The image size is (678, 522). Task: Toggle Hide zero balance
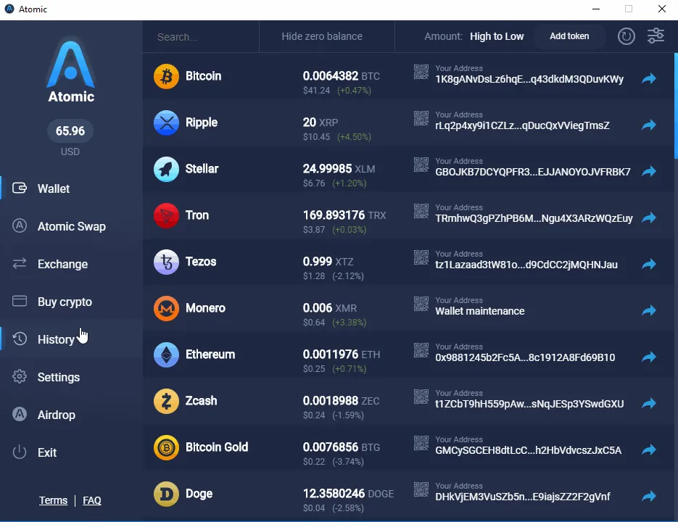coord(322,36)
